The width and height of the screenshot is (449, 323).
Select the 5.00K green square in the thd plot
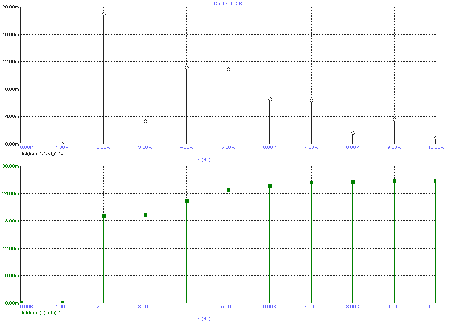pos(228,190)
